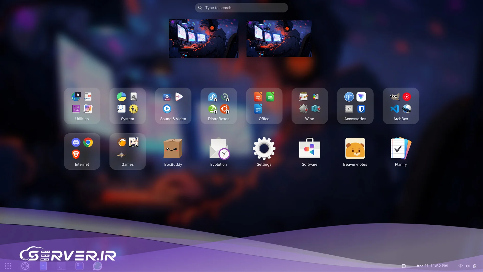Open the date and time menu

[432, 266]
